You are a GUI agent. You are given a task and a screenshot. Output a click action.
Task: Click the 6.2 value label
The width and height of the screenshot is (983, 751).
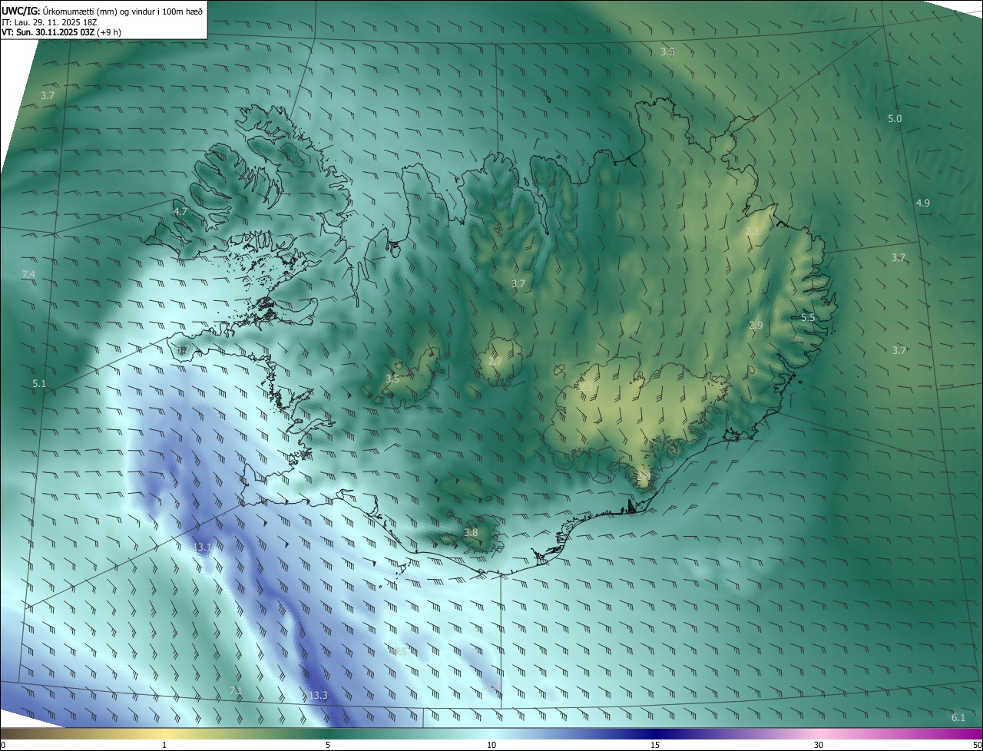coord(183,350)
